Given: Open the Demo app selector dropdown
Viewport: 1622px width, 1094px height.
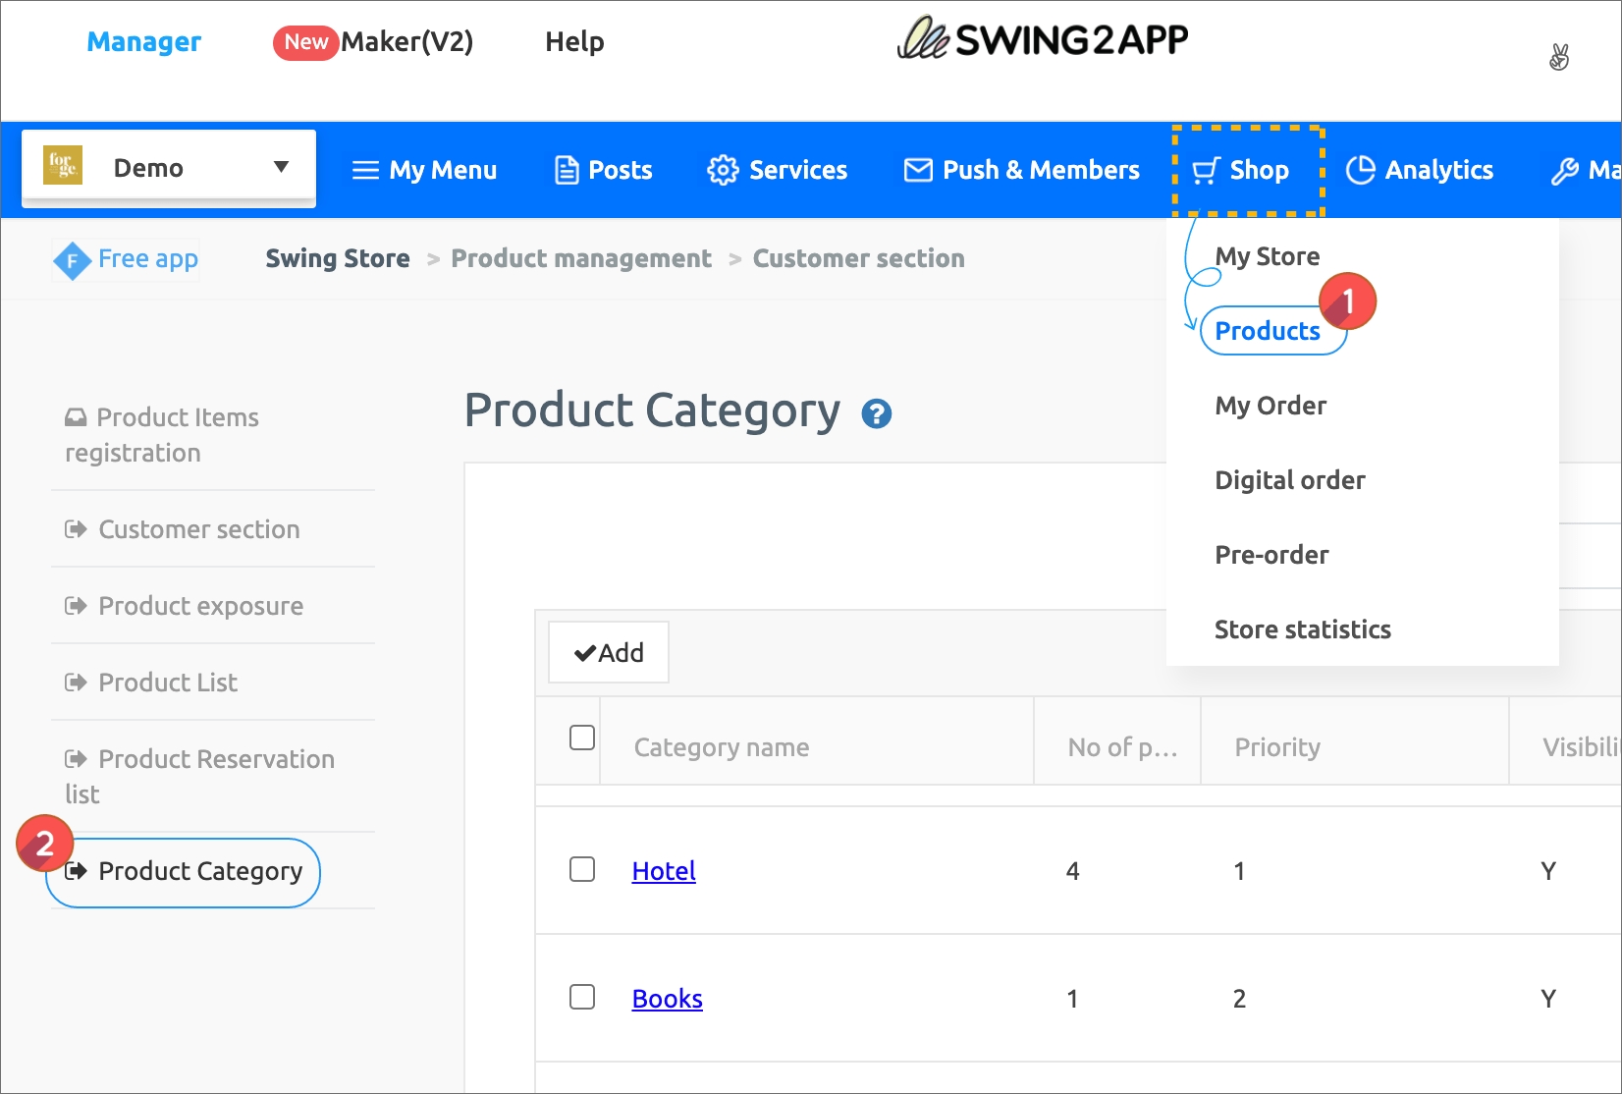Looking at the screenshot, I should (x=169, y=168).
